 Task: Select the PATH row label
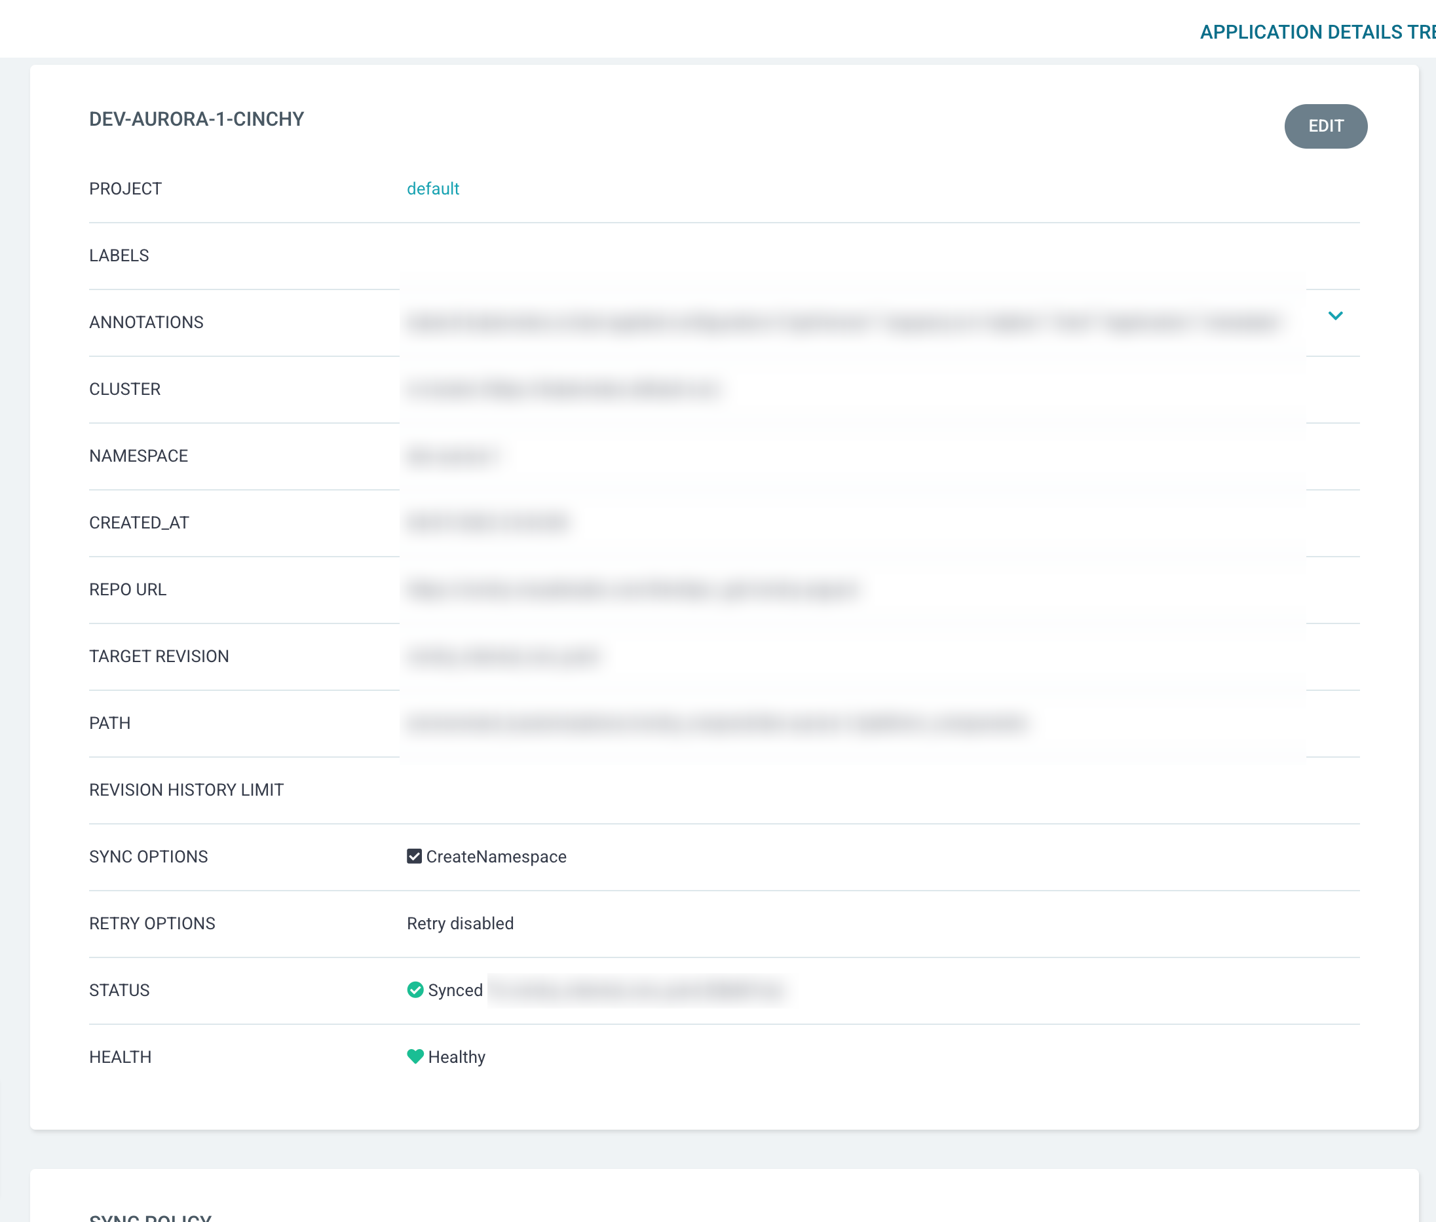(x=109, y=723)
